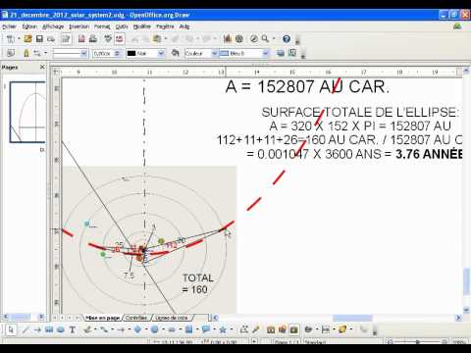471x353 pixels.
Task: Click the black line color swatch
Action: coord(131,53)
